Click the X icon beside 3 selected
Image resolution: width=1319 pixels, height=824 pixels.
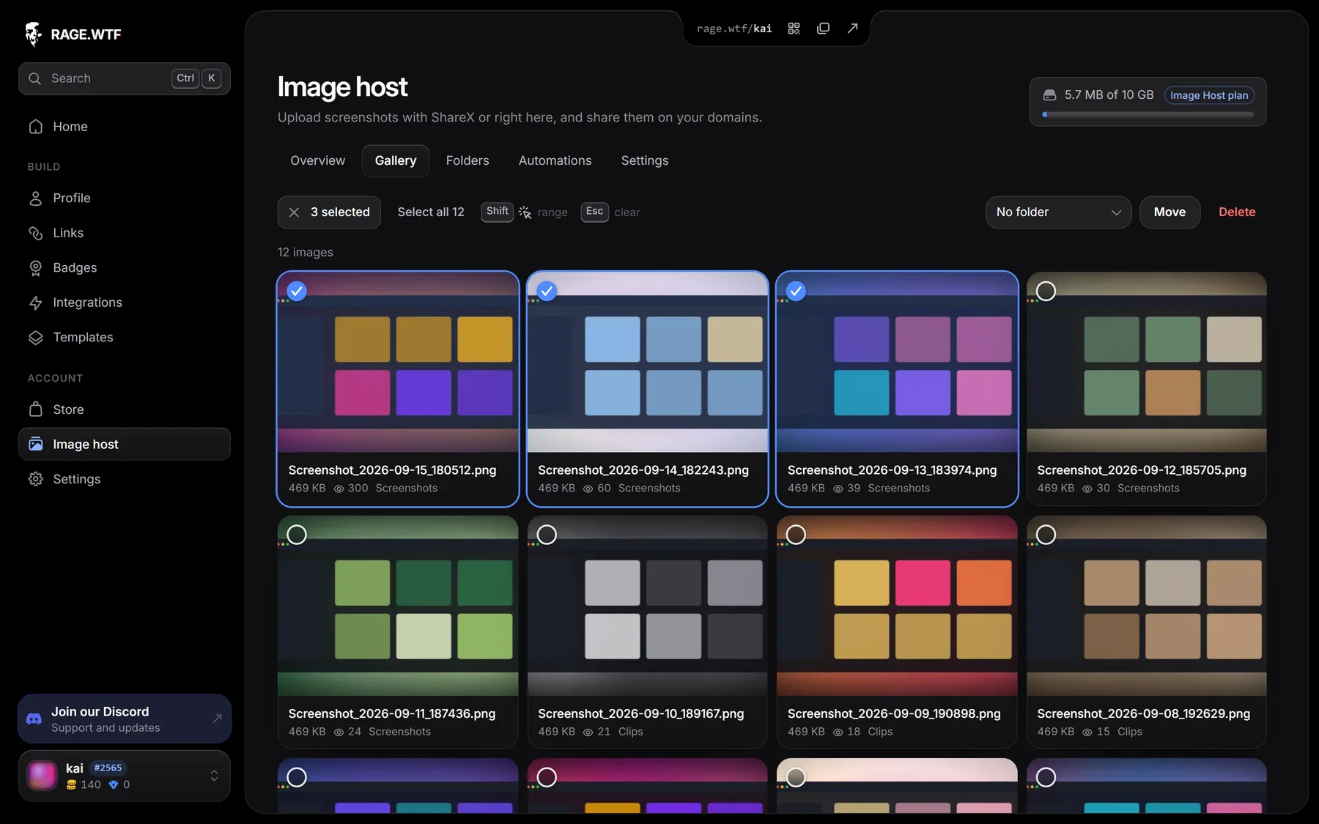tap(294, 212)
